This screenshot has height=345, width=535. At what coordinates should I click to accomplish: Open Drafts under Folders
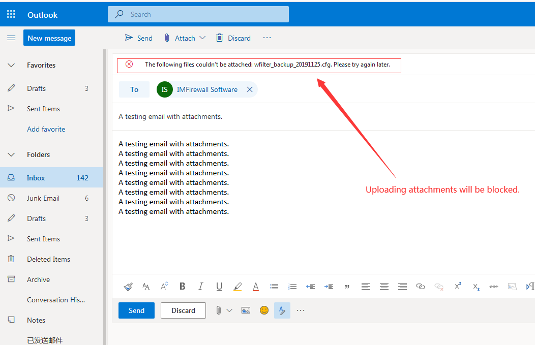coord(51,218)
